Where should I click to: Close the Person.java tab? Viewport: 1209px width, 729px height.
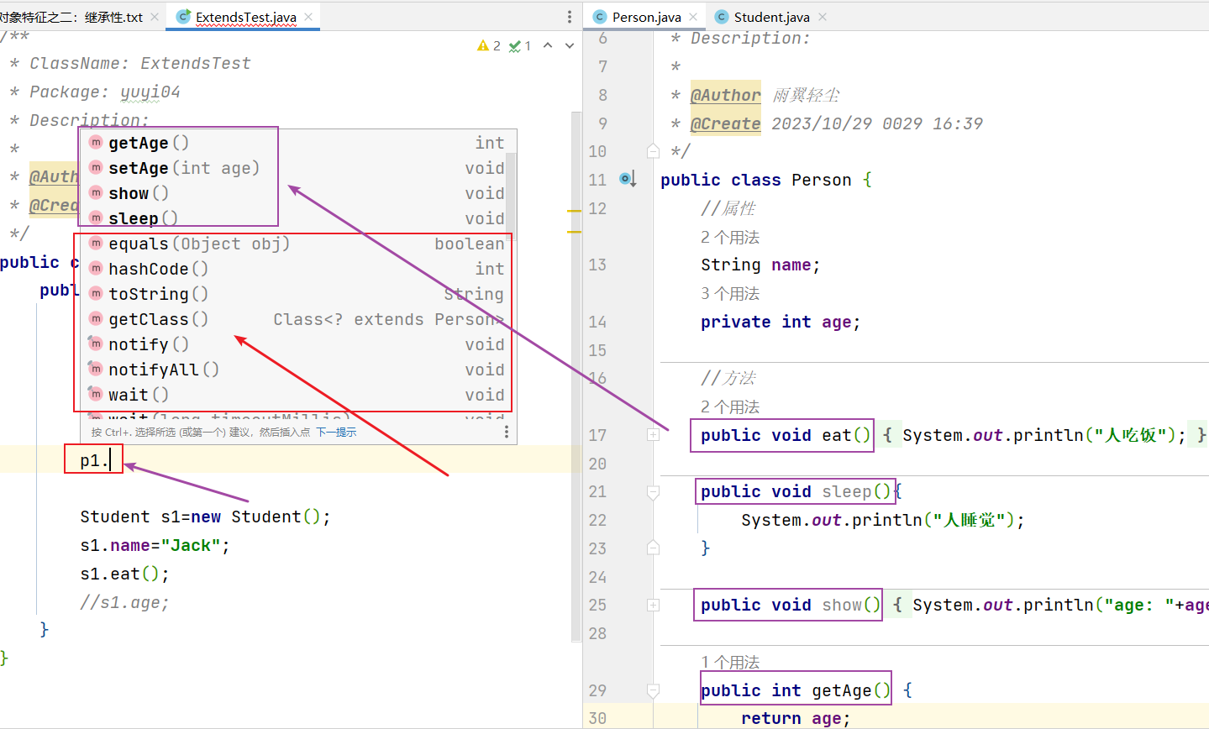pos(693,17)
